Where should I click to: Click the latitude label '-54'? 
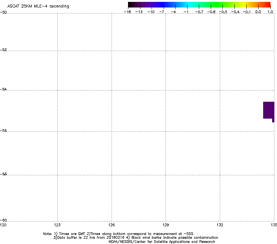(3, 89)
